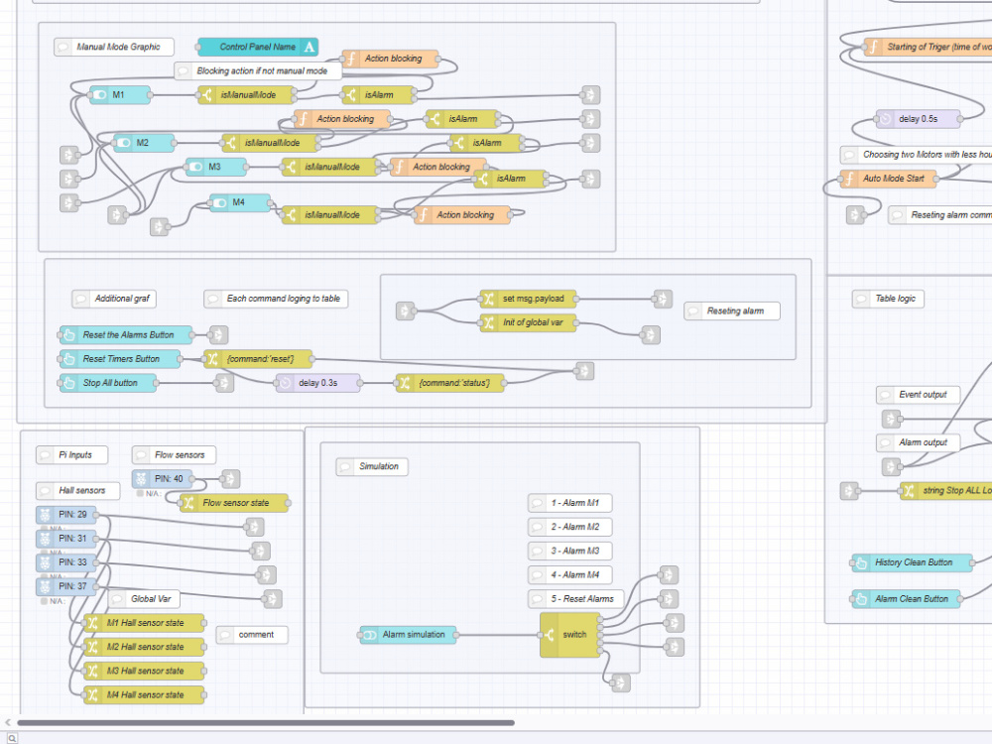Select the delay 0.3s node
Image resolution: width=992 pixels, height=744 pixels.
[317, 383]
